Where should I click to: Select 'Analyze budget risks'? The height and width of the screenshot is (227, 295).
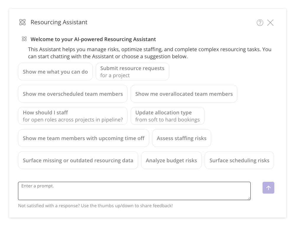pos(171,160)
